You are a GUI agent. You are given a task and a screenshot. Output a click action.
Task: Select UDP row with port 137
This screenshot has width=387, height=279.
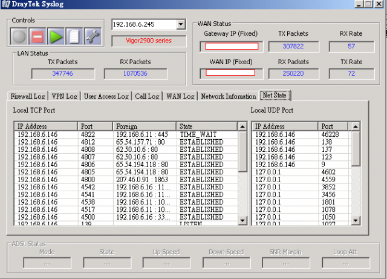(301, 149)
